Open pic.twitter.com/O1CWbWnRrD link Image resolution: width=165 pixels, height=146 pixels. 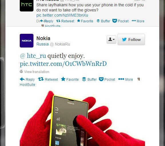[63, 64]
